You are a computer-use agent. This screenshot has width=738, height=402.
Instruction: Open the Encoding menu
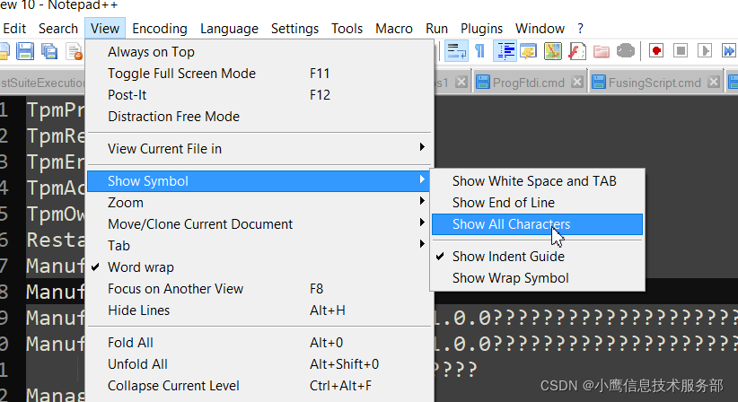tap(160, 29)
